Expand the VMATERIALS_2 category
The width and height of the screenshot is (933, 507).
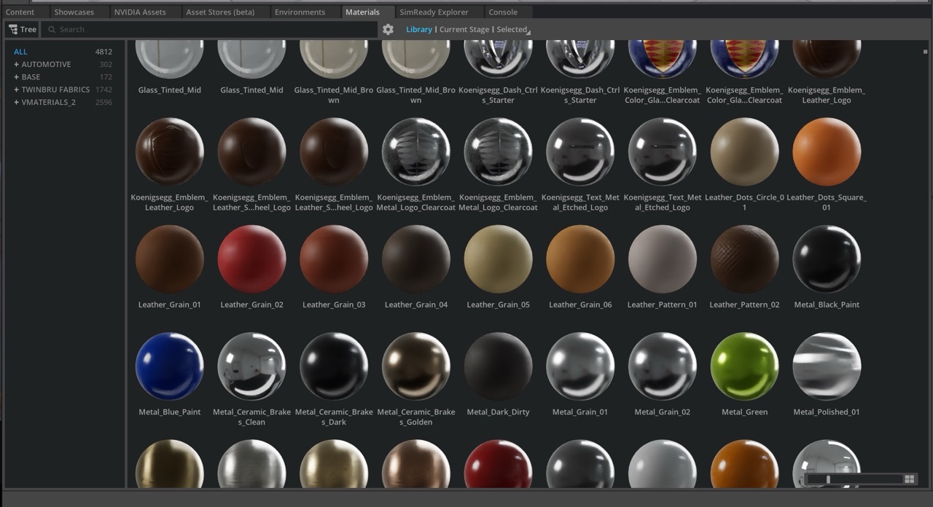16,102
